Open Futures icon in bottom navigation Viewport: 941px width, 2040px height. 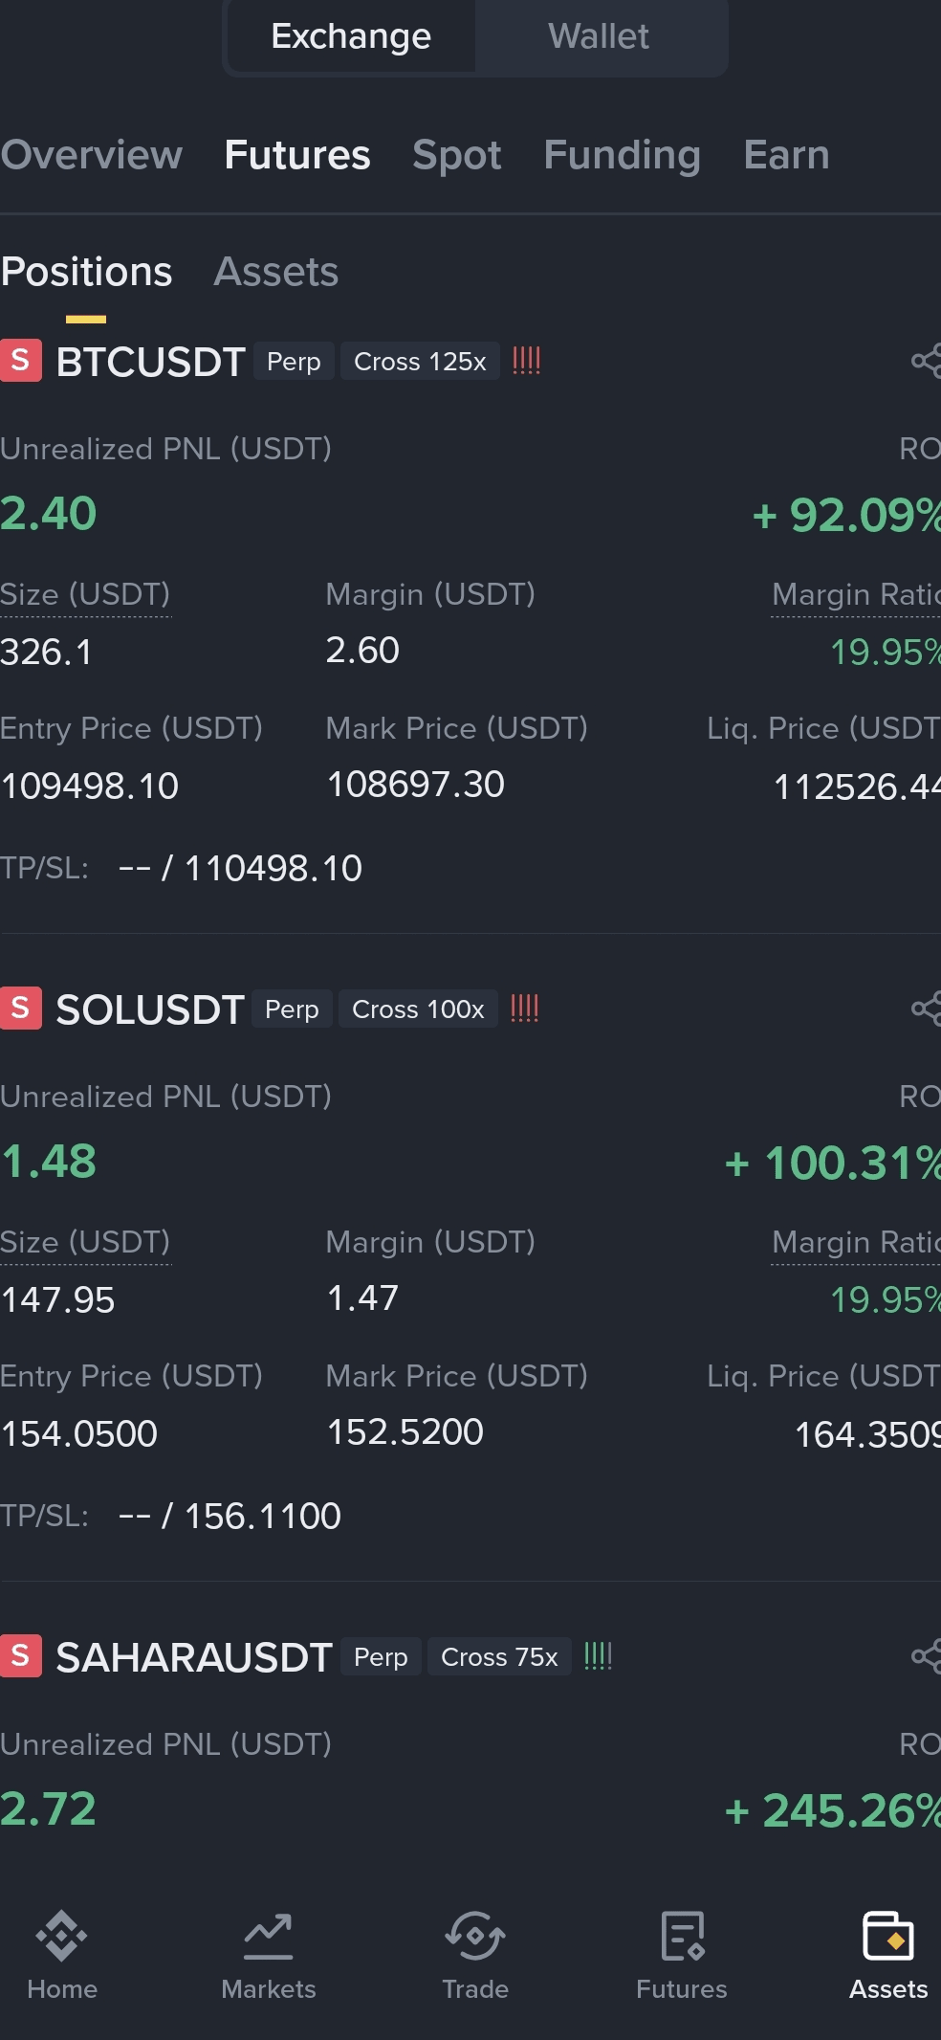pos(682,1956)
